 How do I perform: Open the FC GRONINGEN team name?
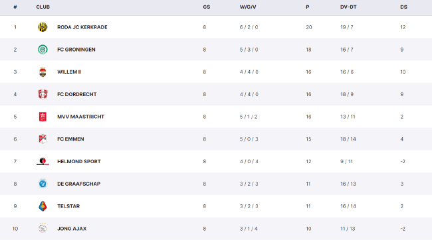76,50
